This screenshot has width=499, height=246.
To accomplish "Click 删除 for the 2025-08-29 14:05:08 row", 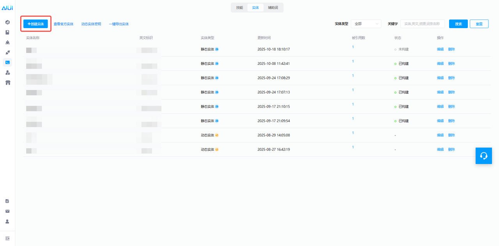I will (451, 135).
